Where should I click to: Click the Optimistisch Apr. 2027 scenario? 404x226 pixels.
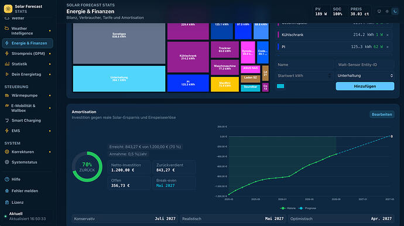pos(341,219)
